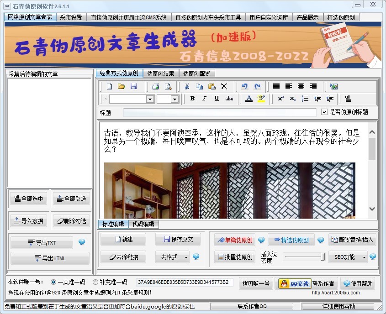Screen dimensions: 386x314
Task: Adjust the 插入词密度 slider handle
Action: tap(323, 256)
